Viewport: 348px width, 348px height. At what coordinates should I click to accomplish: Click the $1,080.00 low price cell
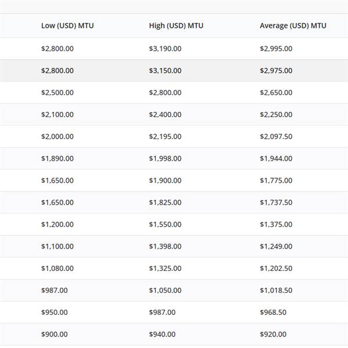(x=57, y=269)
